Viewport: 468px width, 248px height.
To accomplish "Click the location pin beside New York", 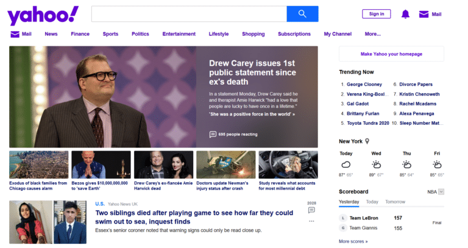I will click(367, 141).
